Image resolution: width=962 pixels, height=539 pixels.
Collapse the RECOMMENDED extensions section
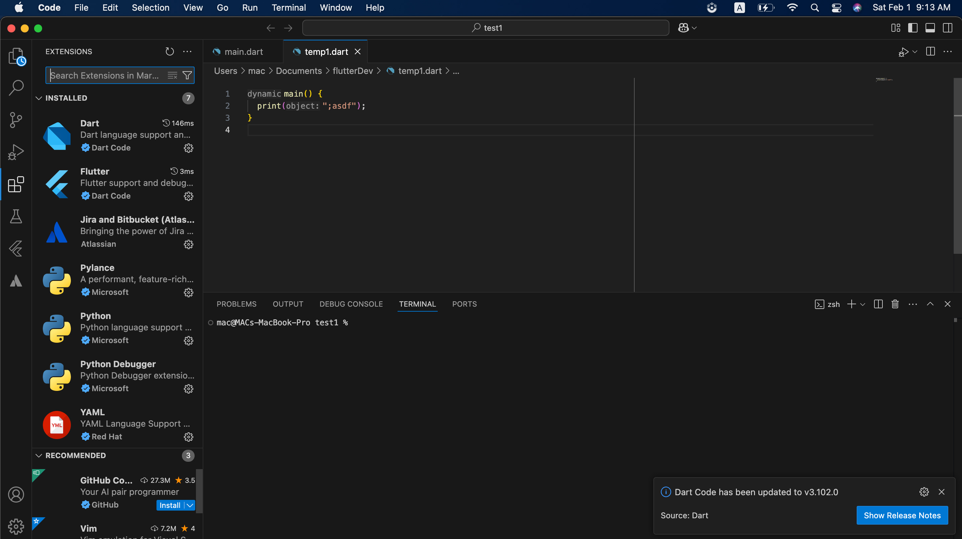click(39, 455)
